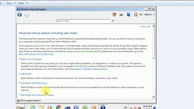Click the scrollbar up arrow

153,25
